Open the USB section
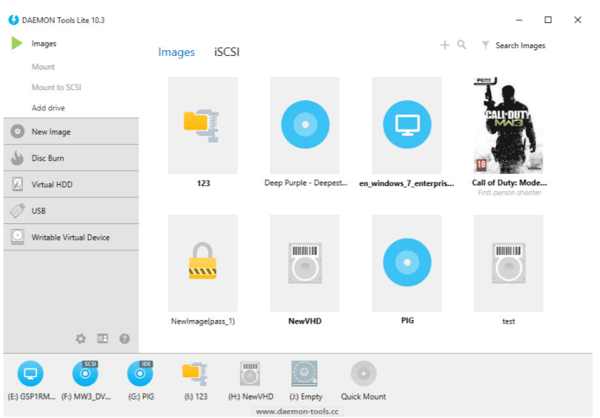600x418 pixels. click(x=71, y=210)
